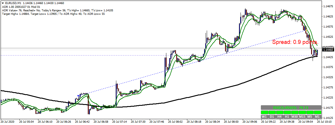Viewport: 335px width, 125px height.
Task: Click the green signal box above W1
Action: 265,112
